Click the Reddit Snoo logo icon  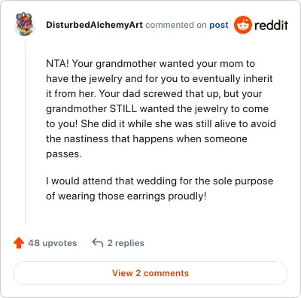point(242,25)
